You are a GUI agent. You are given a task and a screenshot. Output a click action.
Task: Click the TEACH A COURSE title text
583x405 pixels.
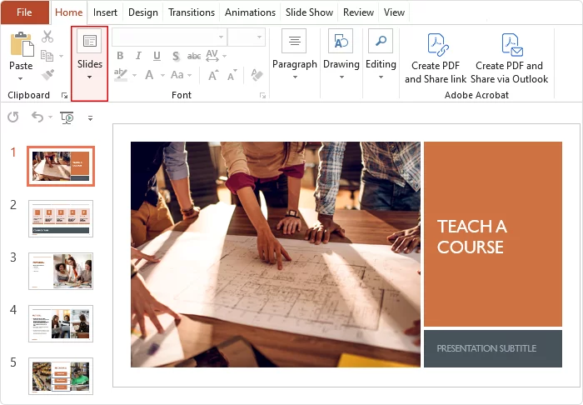click(471, 237)
